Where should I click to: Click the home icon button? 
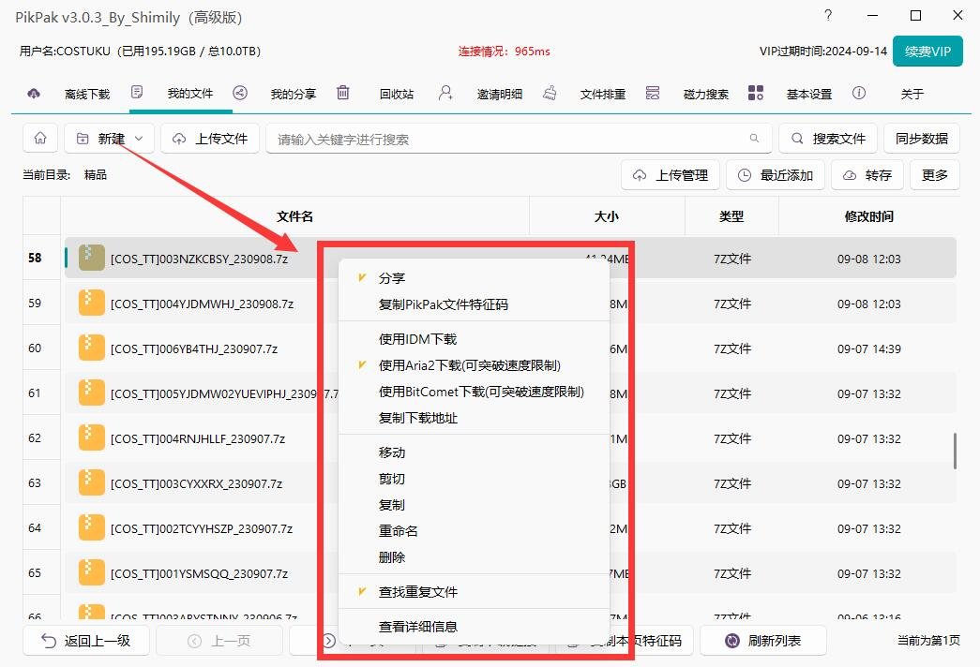click(40, 139)
